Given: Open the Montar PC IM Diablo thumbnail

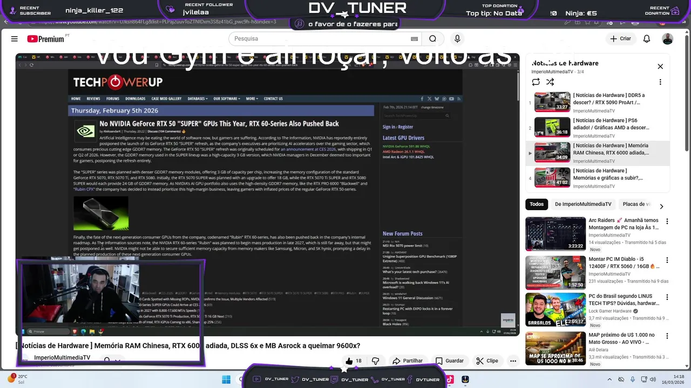Looking at the screenshot, I should [555, 273].
